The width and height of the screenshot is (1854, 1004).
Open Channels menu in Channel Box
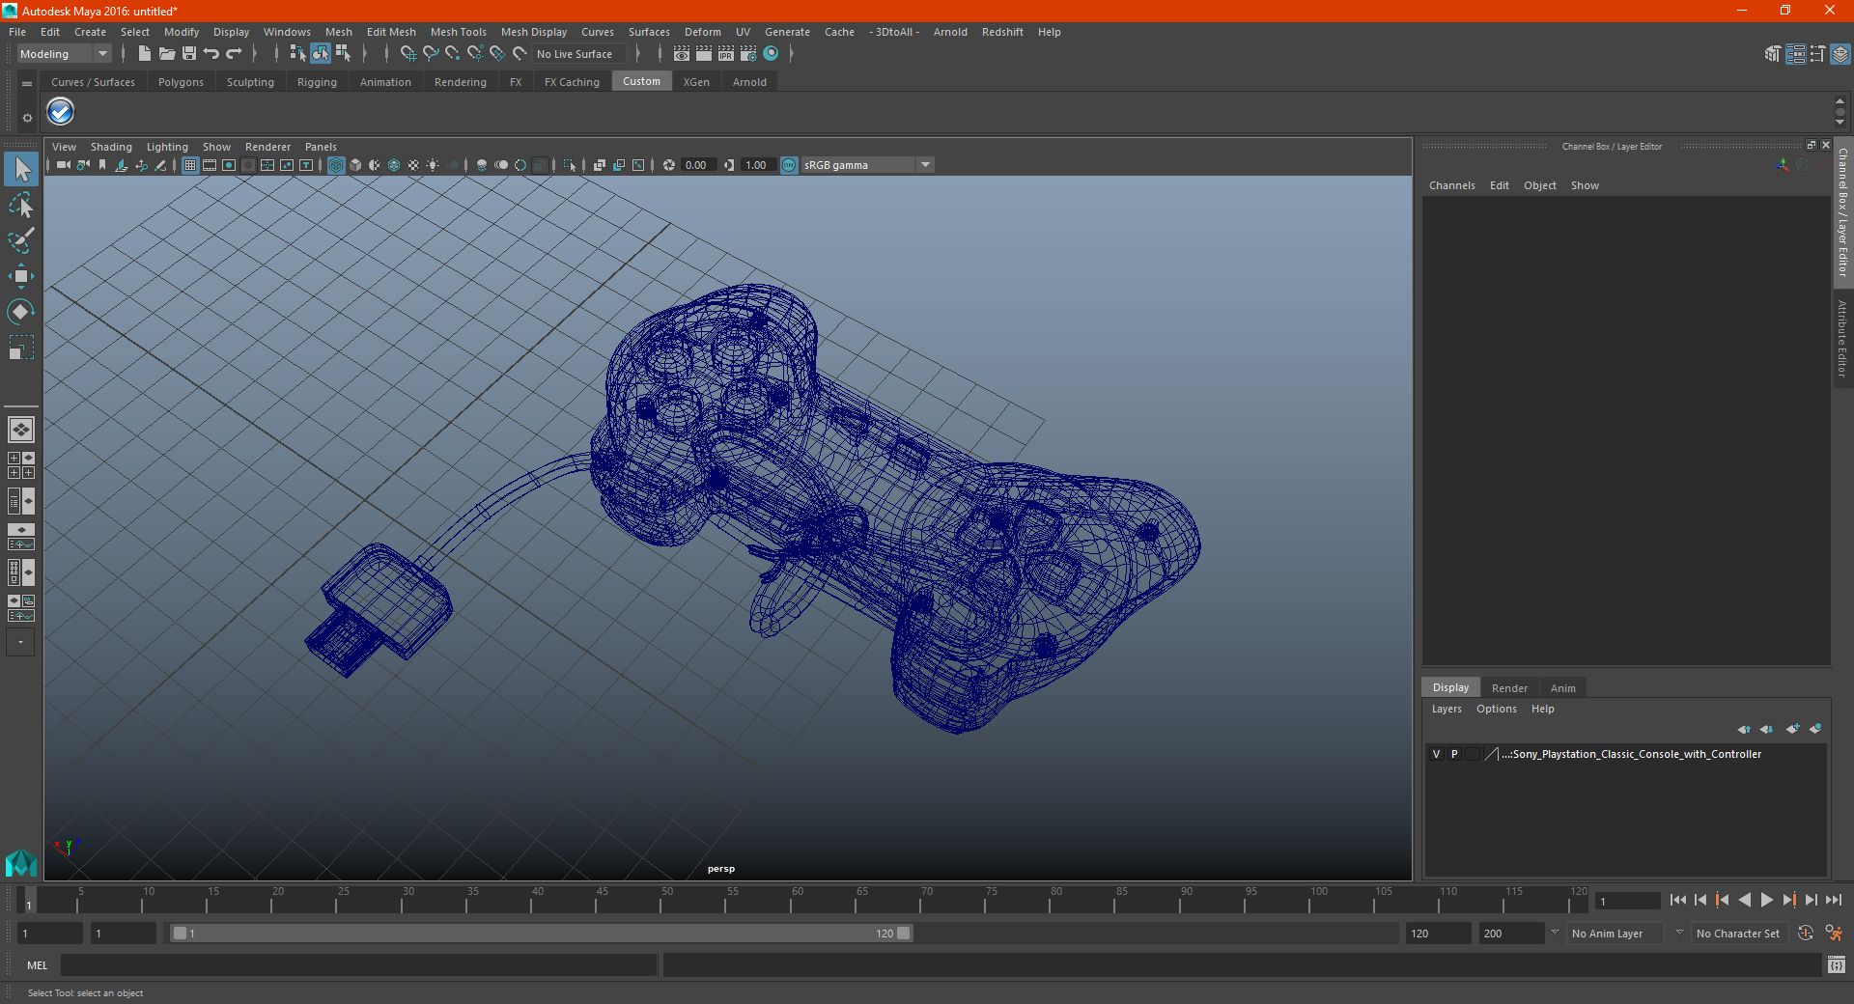point(1452,185)
